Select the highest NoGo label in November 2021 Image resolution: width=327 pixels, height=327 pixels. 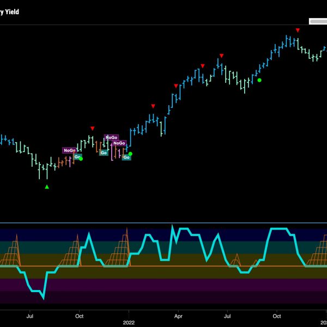pos(111,137)
